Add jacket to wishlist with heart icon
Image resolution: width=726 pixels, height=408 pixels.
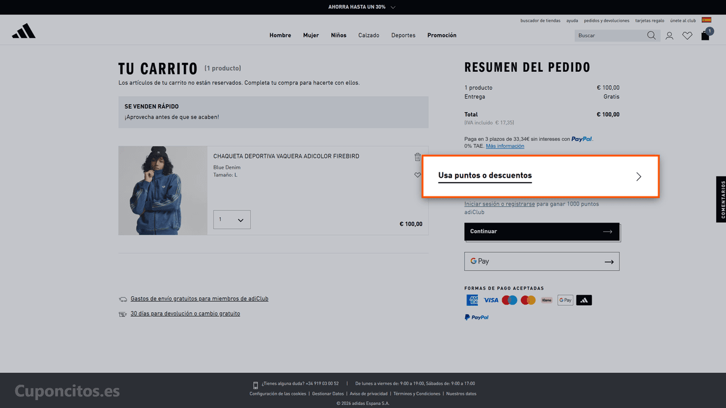click(417, 175)
